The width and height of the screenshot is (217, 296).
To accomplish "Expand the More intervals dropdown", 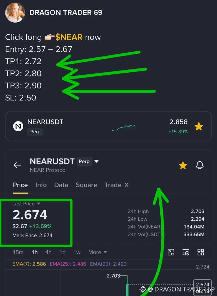I will (x=98, y=252).
